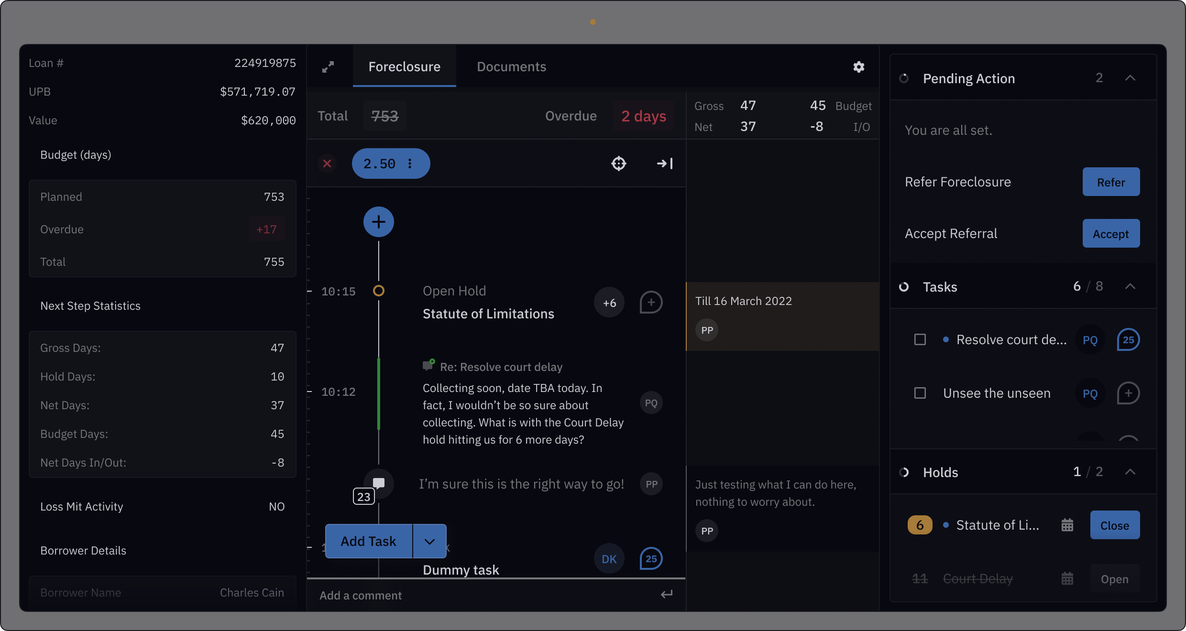Click the circular 25 progress timer on Dummy task
The height and width of the screenshot is (631, 1186).
tap(650, 558)
